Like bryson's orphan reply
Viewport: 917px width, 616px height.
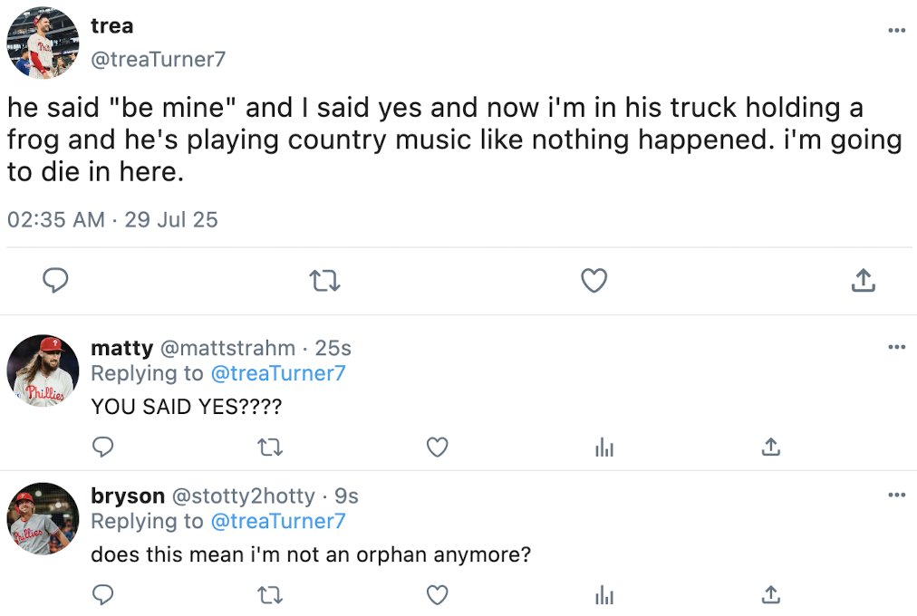[x=438, y=594]
